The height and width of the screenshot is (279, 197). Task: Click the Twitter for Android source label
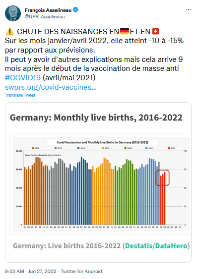[81, 272]
